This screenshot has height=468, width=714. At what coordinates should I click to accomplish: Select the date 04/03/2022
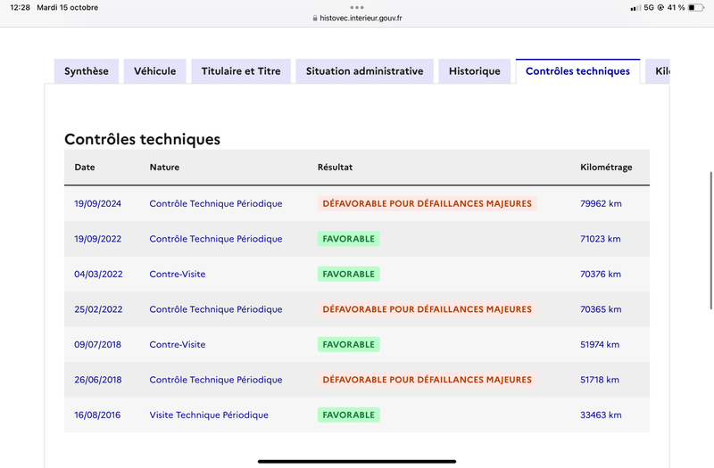pyautogui.click(x=98, y=274)
